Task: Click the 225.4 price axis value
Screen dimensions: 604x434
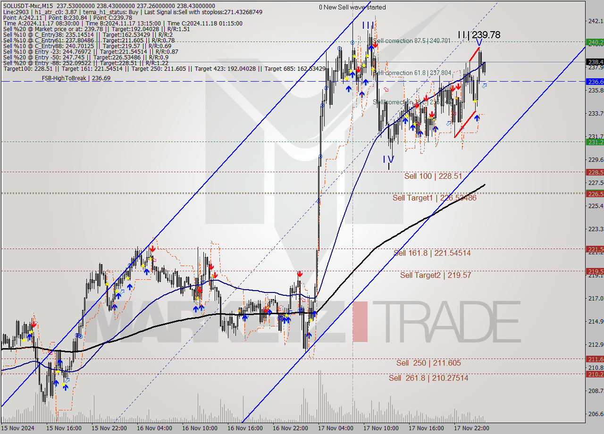Action: tap(595, 206)
